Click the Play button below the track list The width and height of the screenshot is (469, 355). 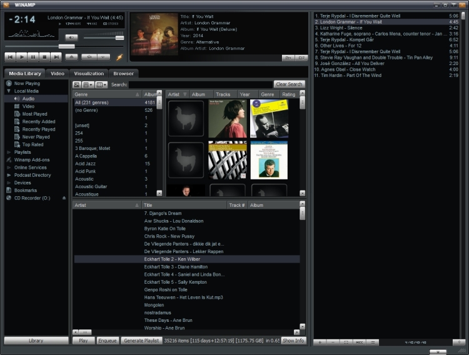(83, 341)
